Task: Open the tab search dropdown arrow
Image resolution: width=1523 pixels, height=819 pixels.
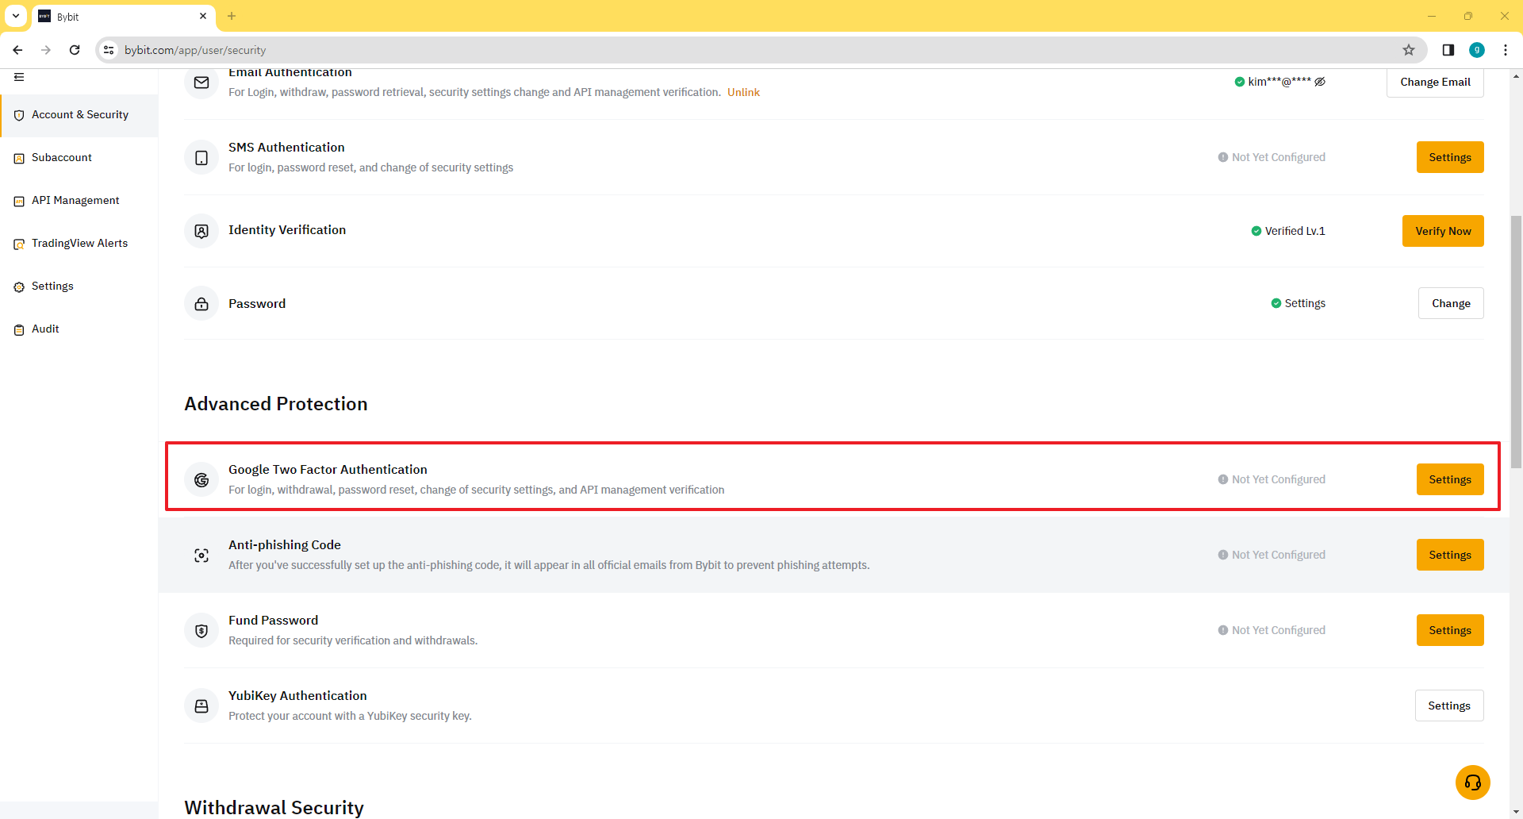Action: 16,16
